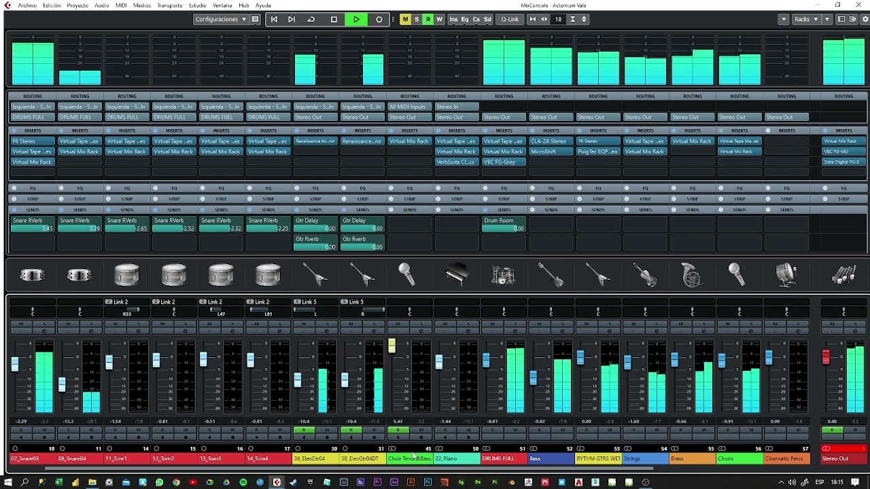
Task: Click the Eq bypass button in toolbar
Action: click(465, 19)
